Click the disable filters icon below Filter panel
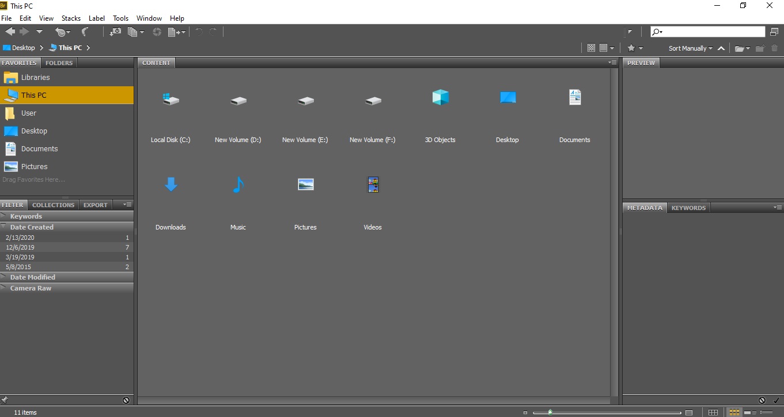The image size is (784, 417). [x=126, y=400]
